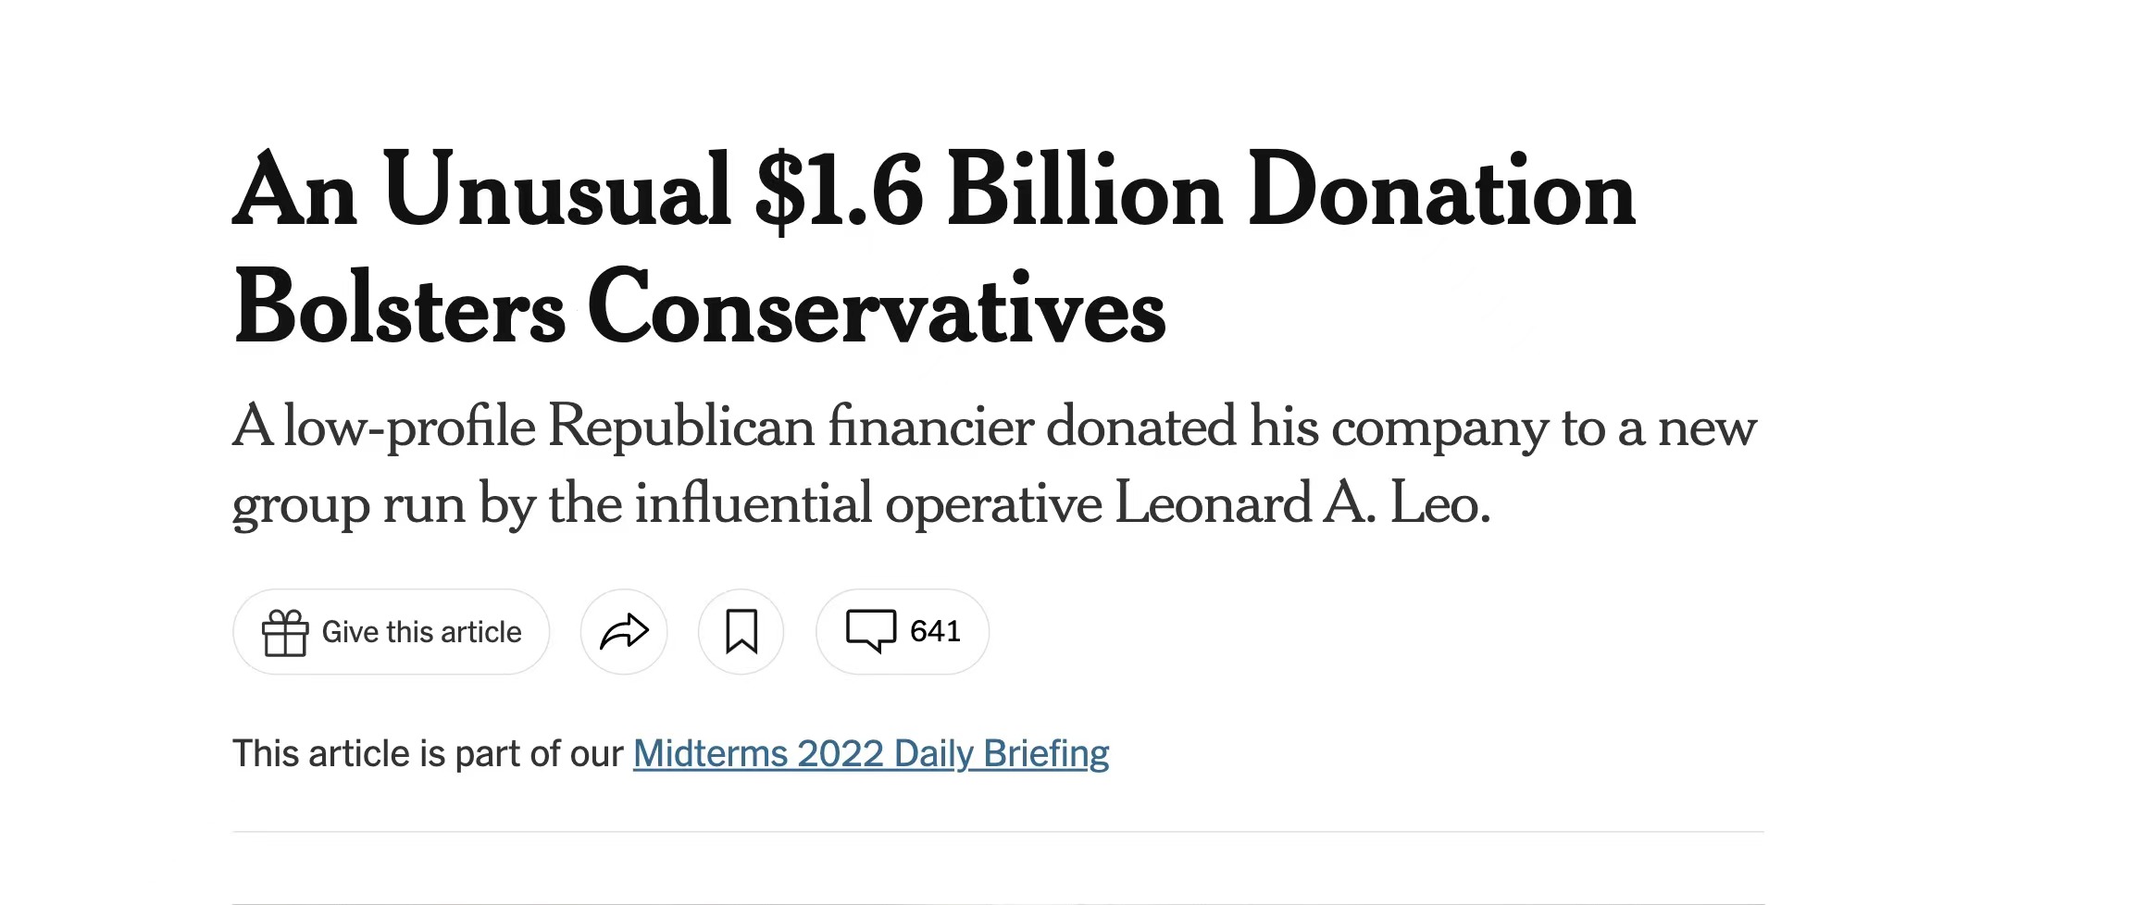
Task: Click the divider line below the briefing link
Action: [998, 832]
